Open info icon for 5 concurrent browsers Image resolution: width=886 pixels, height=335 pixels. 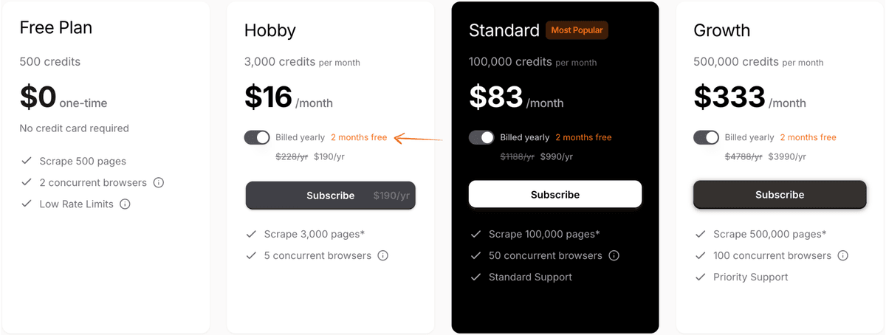pyautogui.click(x=382, y=255)
